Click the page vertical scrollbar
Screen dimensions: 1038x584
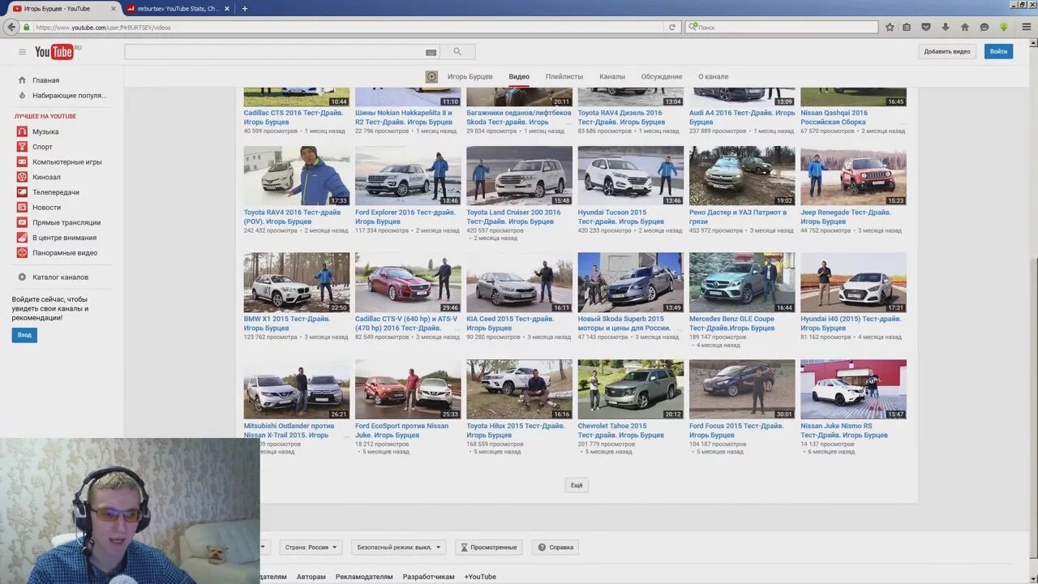click(x=1033, y=308)
